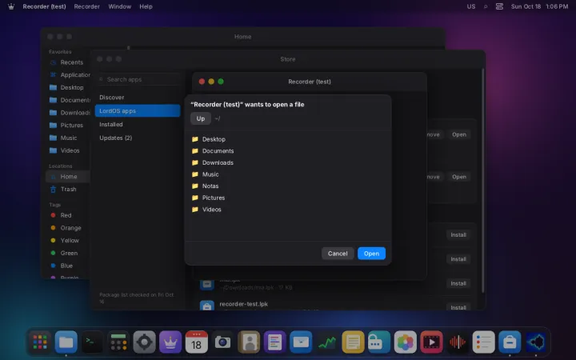576x360 pixels.
Task: Select Videos in the Home window sidebar
Action: pyautogui.click(x=68, y=150)
